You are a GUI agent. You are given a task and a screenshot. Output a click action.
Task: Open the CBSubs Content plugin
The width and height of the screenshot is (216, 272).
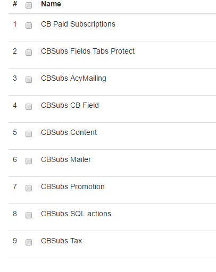(x=69, y=132)
